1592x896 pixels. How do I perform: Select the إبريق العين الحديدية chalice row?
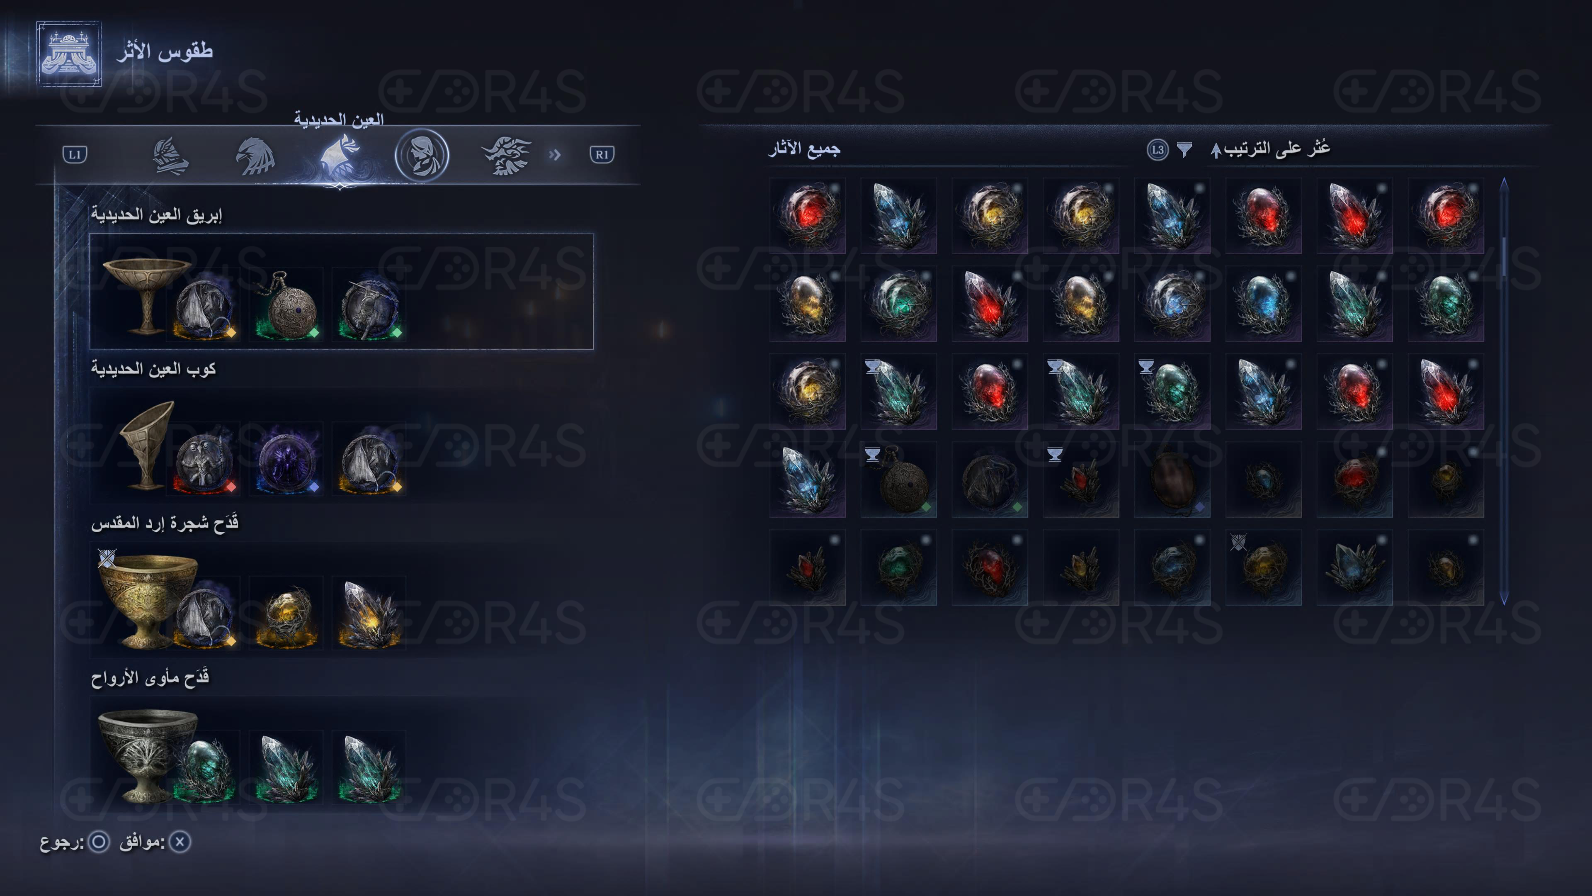[x=342, y=291]
